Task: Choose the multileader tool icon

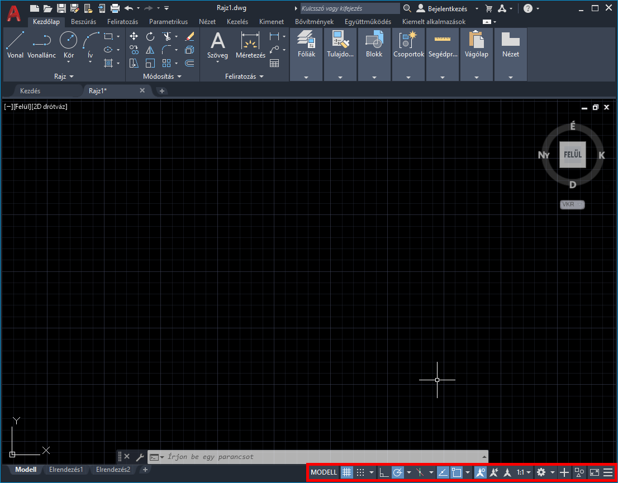Action: coord(274,50)
